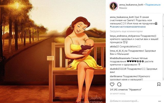Open akida22 commenter profile
This screenshot has width=164, height=103.
[x=114, y=47]
